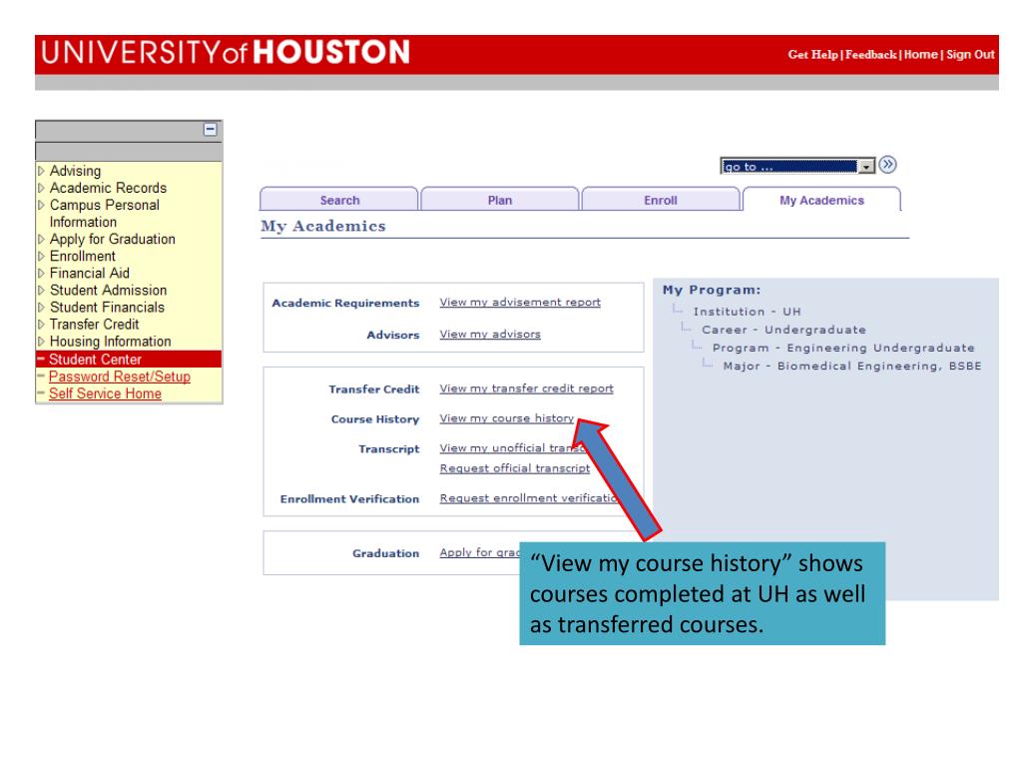This screenshot has height=767, width=1022.
Task: Open Campus Personal Information item
Action: point(104,214)
